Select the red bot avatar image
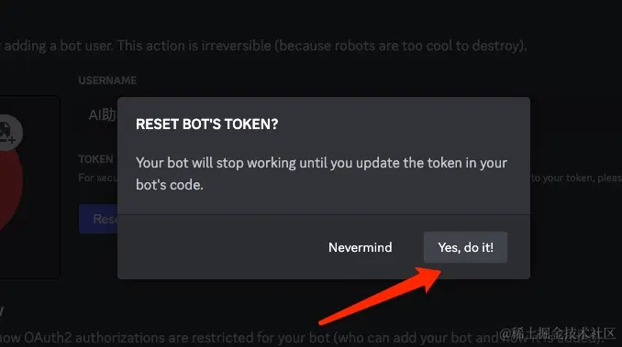 tap(11, 186)
